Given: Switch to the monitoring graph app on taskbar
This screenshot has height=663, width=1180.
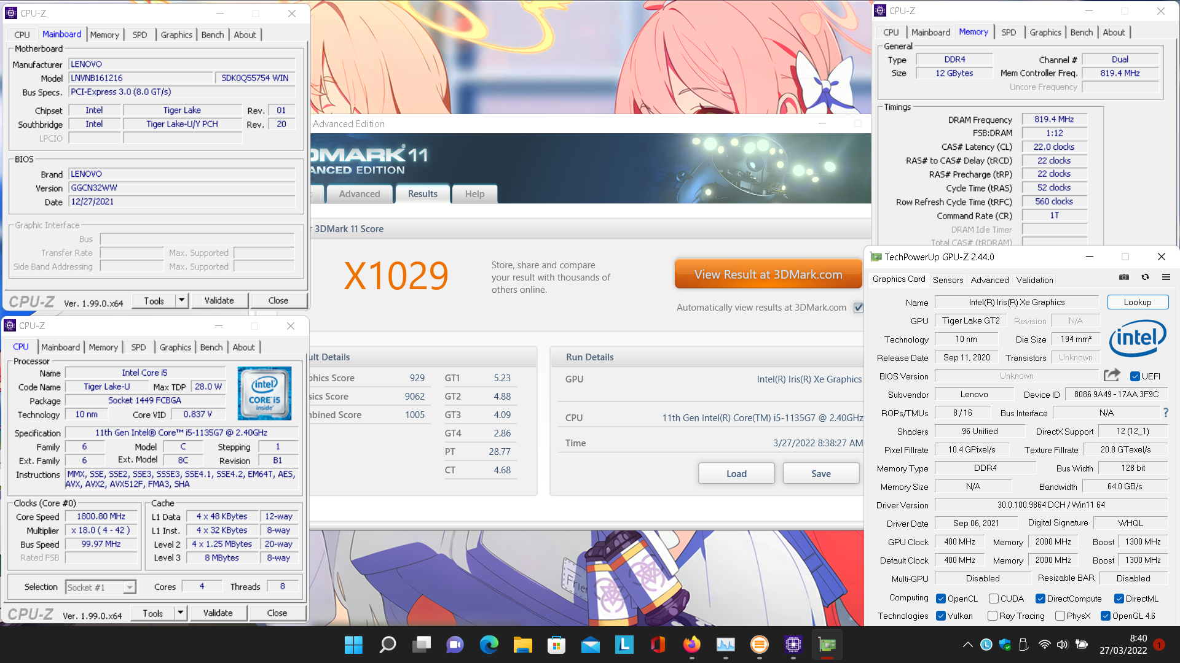Looking at the screenshot, I should [726, 645].
